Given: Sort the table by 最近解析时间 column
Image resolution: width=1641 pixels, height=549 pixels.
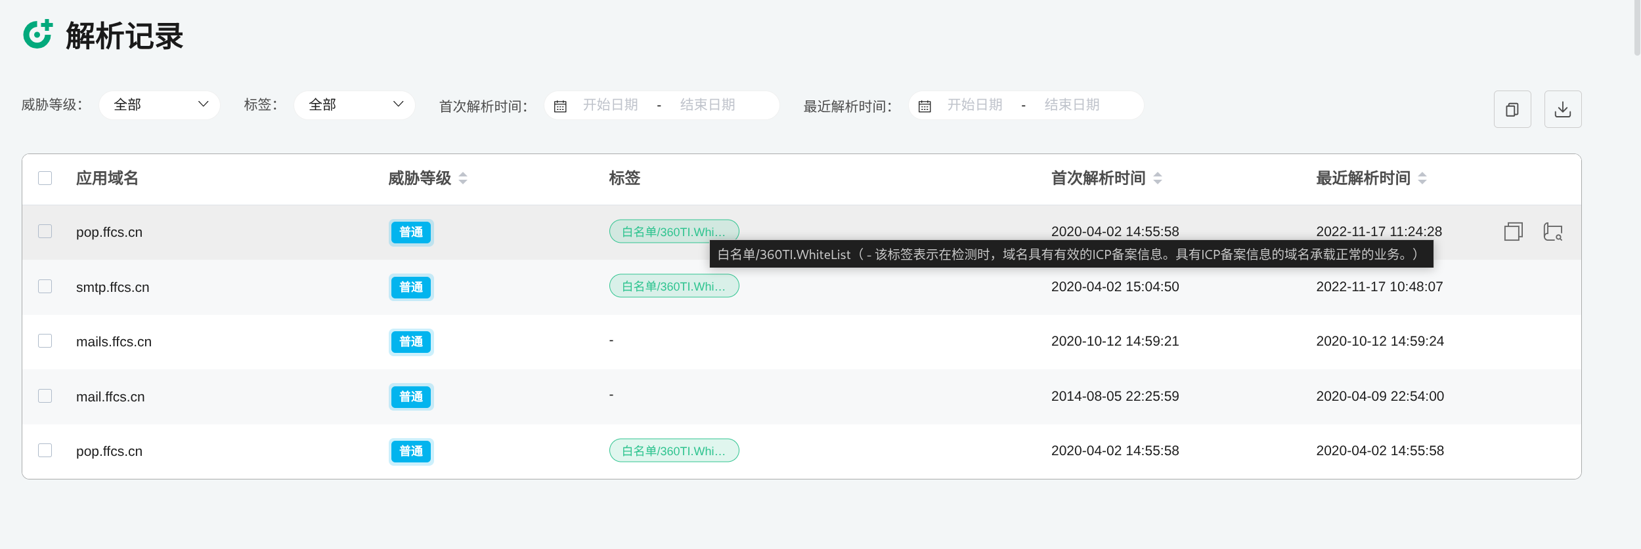Looking at the screenshot, I should [1422, 178].
